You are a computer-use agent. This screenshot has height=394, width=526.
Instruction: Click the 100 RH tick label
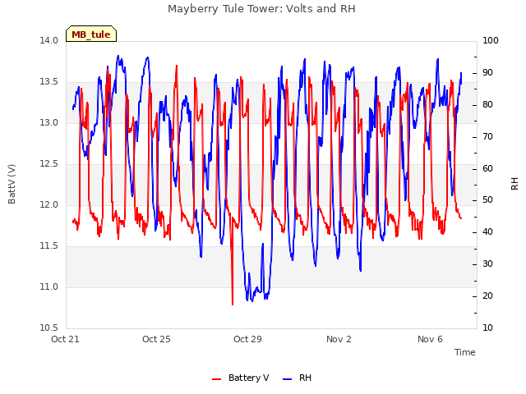tap(491, 40)
